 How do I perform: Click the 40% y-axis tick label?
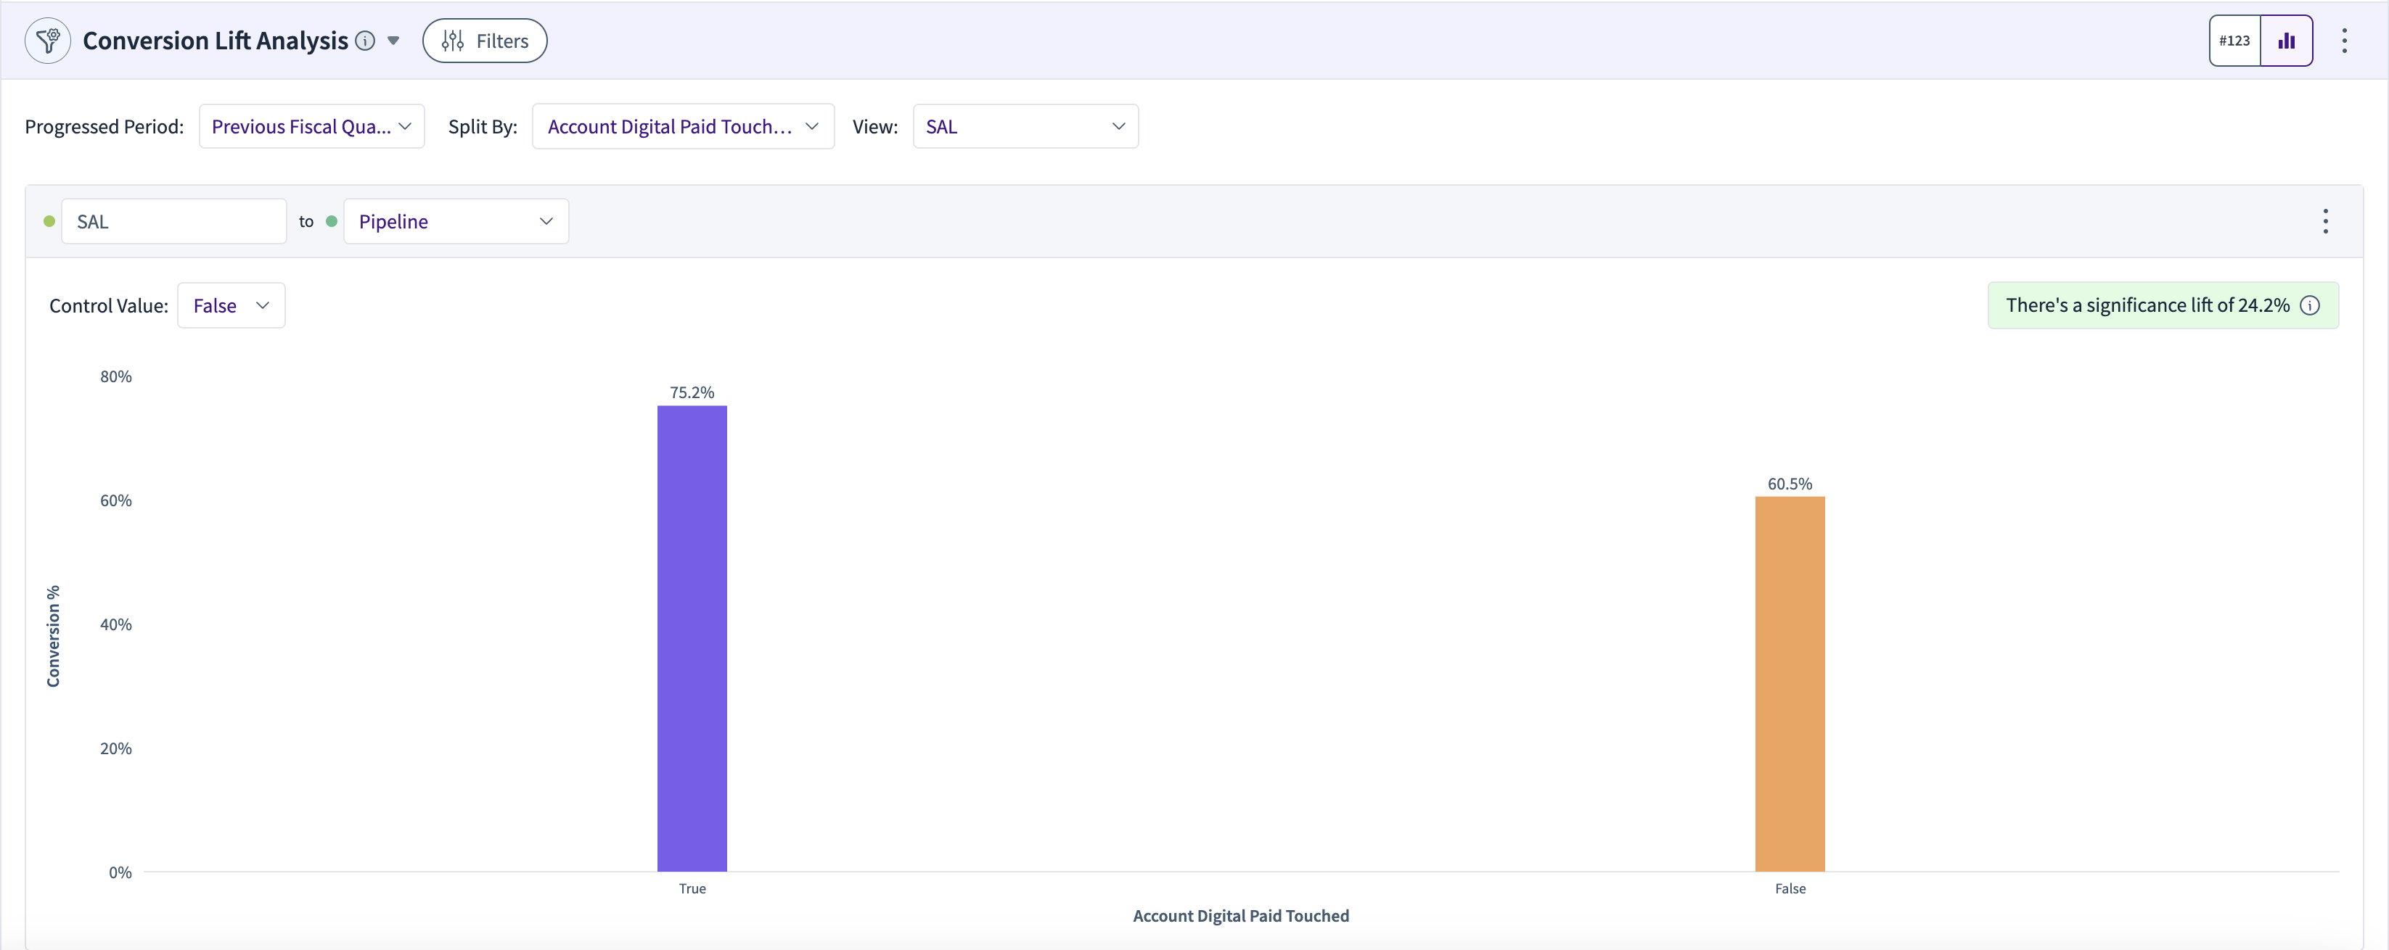(x=116, y=624)
